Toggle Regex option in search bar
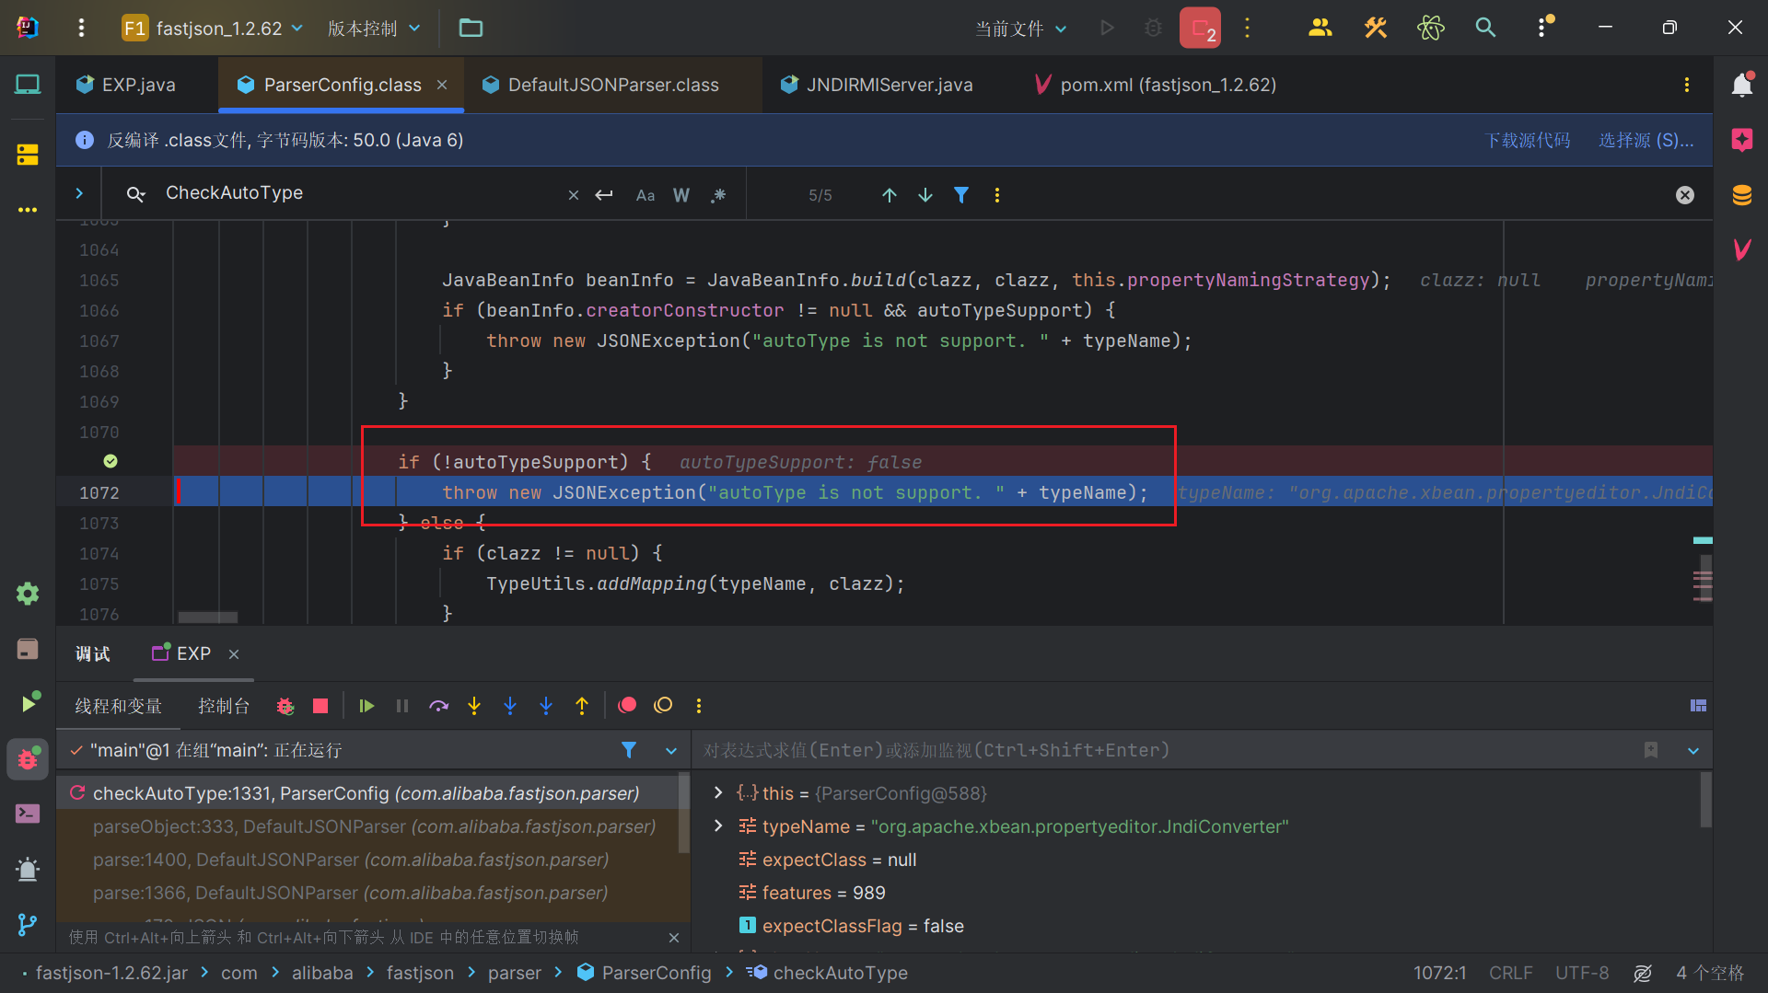Image resolution: width=1768 pixels, height=993 pixels. 718,195
